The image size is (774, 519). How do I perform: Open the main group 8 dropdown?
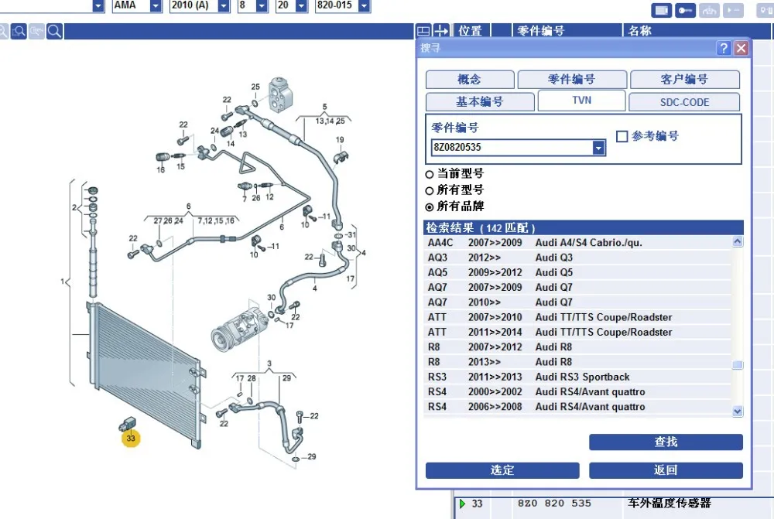point(262,6)
